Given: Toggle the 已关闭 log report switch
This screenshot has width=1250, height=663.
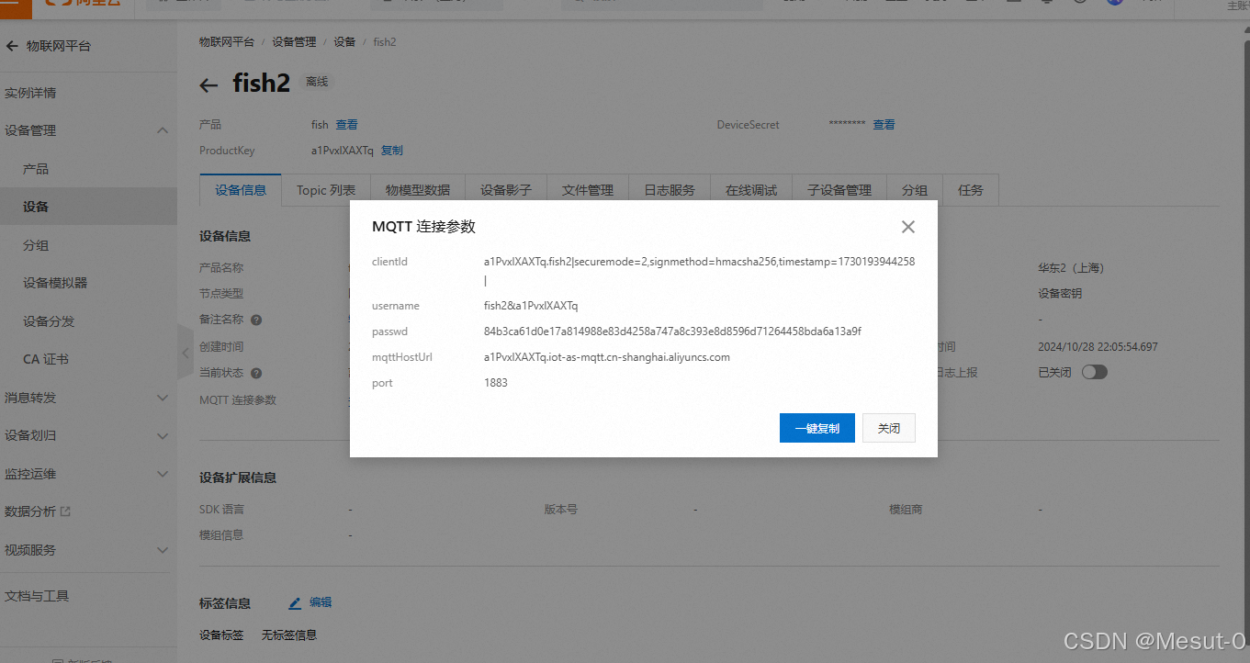Looking at the screenshot, I should [1095, 372].
